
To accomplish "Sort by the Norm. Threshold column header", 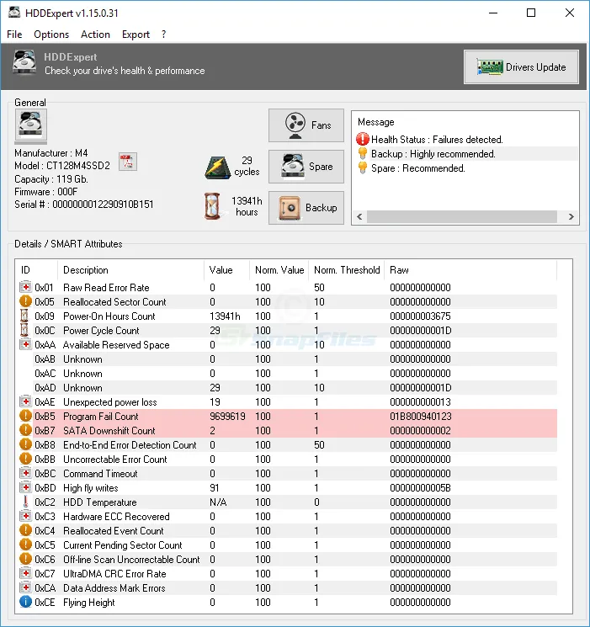I will click(347, 270).
